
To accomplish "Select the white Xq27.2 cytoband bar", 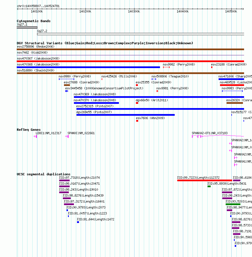I will [x=140, y=34].
